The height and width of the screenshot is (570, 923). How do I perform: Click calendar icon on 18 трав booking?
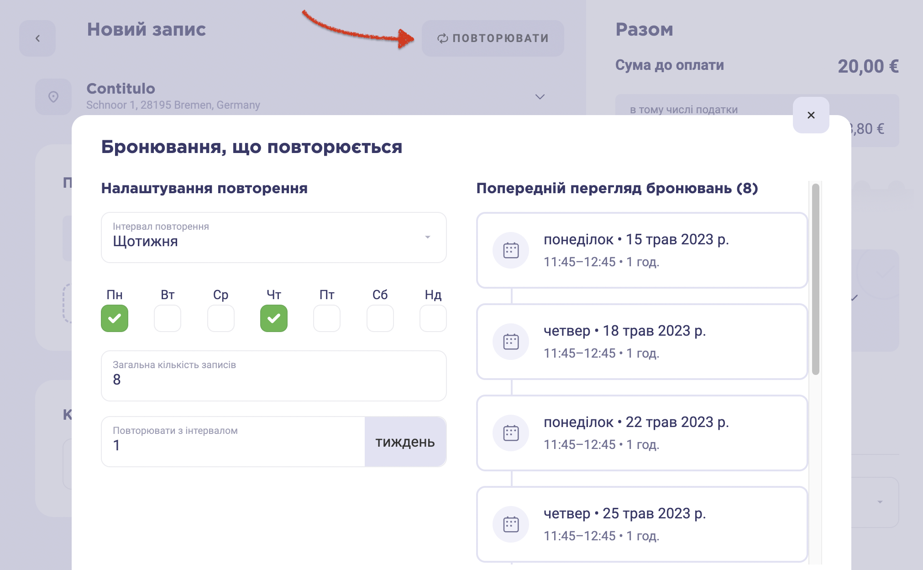pyautogui.click(x=511, y=342)
